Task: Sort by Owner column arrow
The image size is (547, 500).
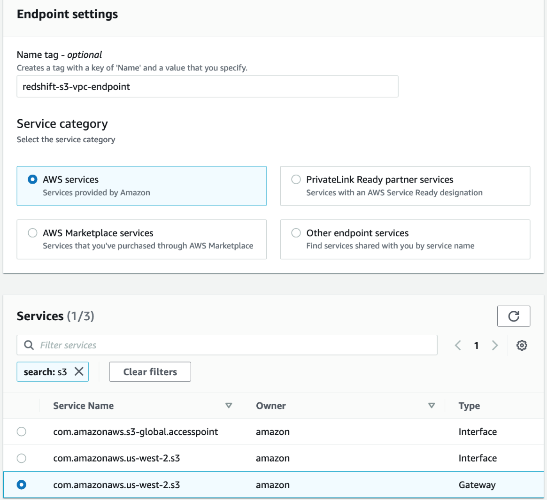Action: tap(431, 406)
